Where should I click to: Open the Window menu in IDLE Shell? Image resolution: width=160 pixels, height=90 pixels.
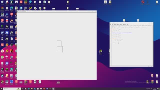click(x=124, y=24)
